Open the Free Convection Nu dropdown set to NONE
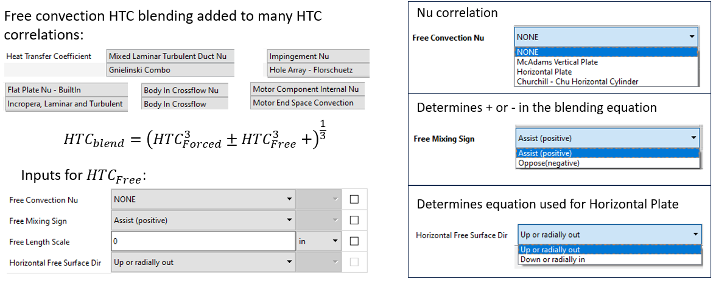Screen dimensions: 716x282 click(203, 199)
